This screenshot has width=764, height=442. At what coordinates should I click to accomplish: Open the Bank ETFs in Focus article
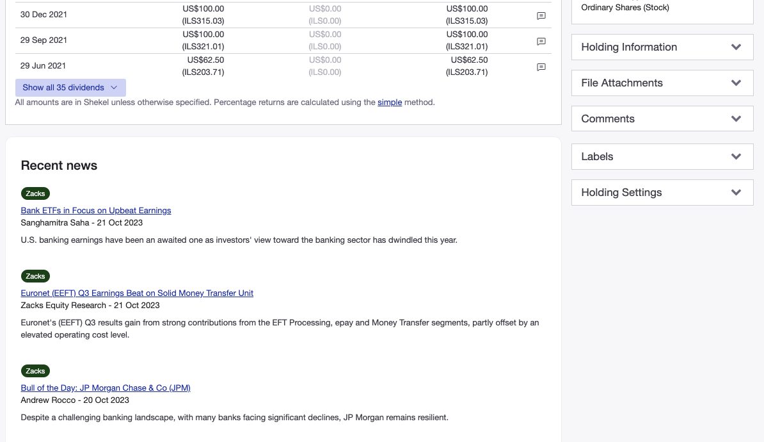96,210
